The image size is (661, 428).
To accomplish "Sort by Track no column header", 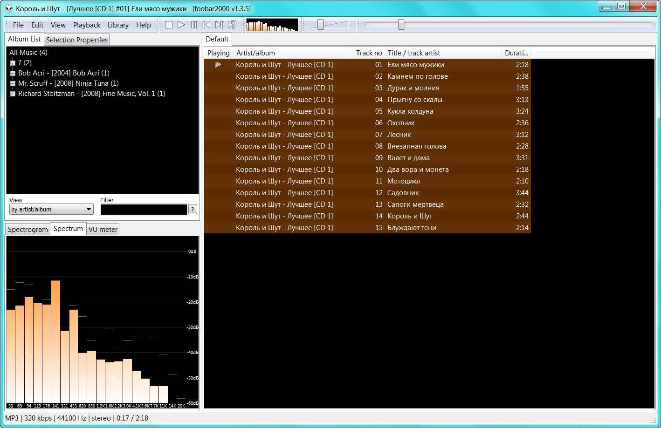I will pos(367,53).
